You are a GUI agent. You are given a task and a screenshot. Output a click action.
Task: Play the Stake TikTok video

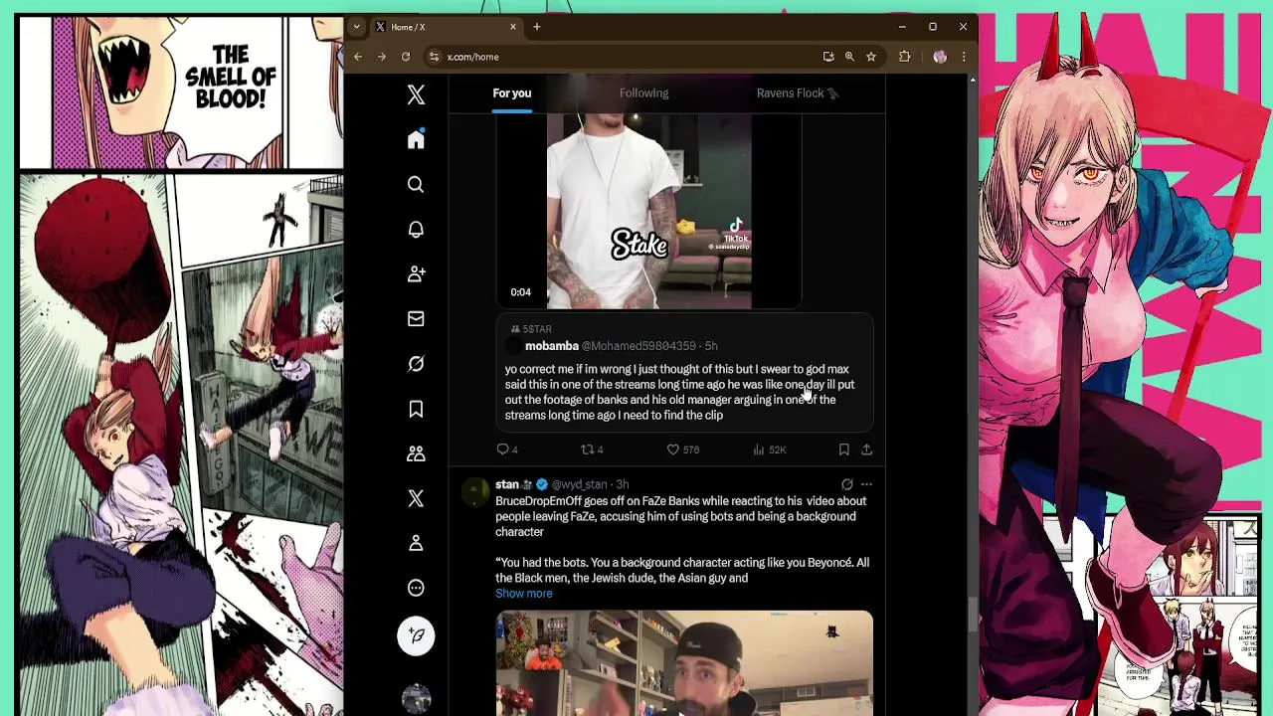coord(648,211)
